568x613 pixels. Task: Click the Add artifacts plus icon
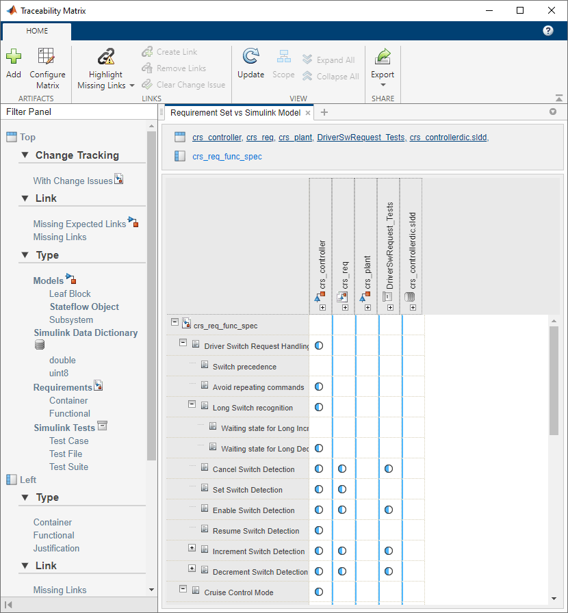pos(14,56)
